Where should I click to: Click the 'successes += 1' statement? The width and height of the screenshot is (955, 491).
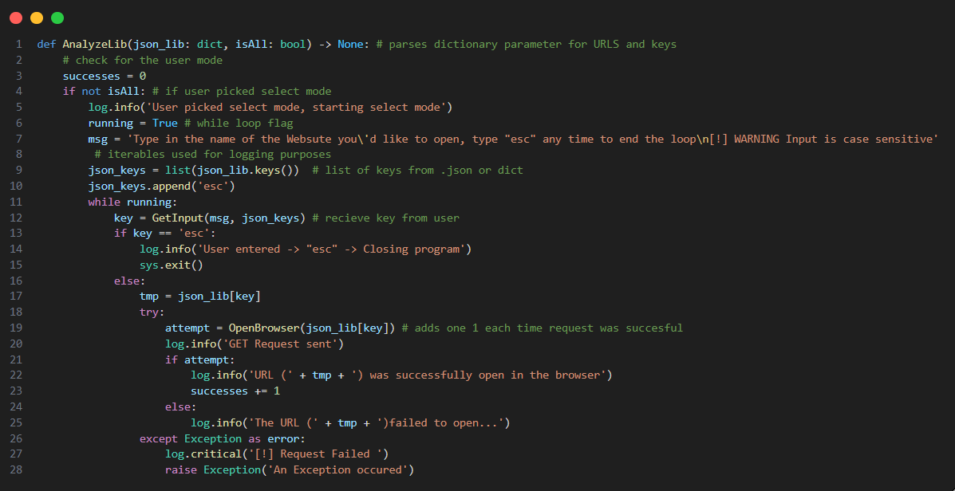click(235, 391)
